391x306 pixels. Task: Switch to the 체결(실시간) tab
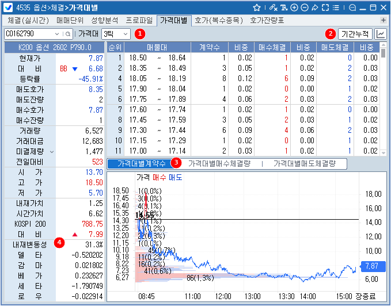point(28,20)
